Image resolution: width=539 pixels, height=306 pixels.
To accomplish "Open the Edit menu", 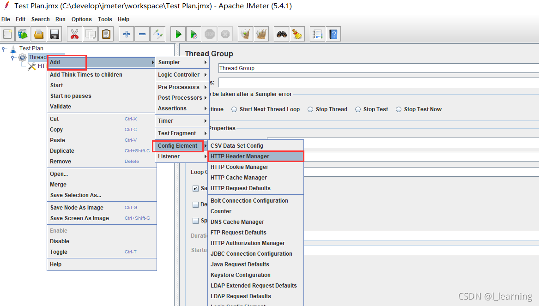I will coord(21,19).
